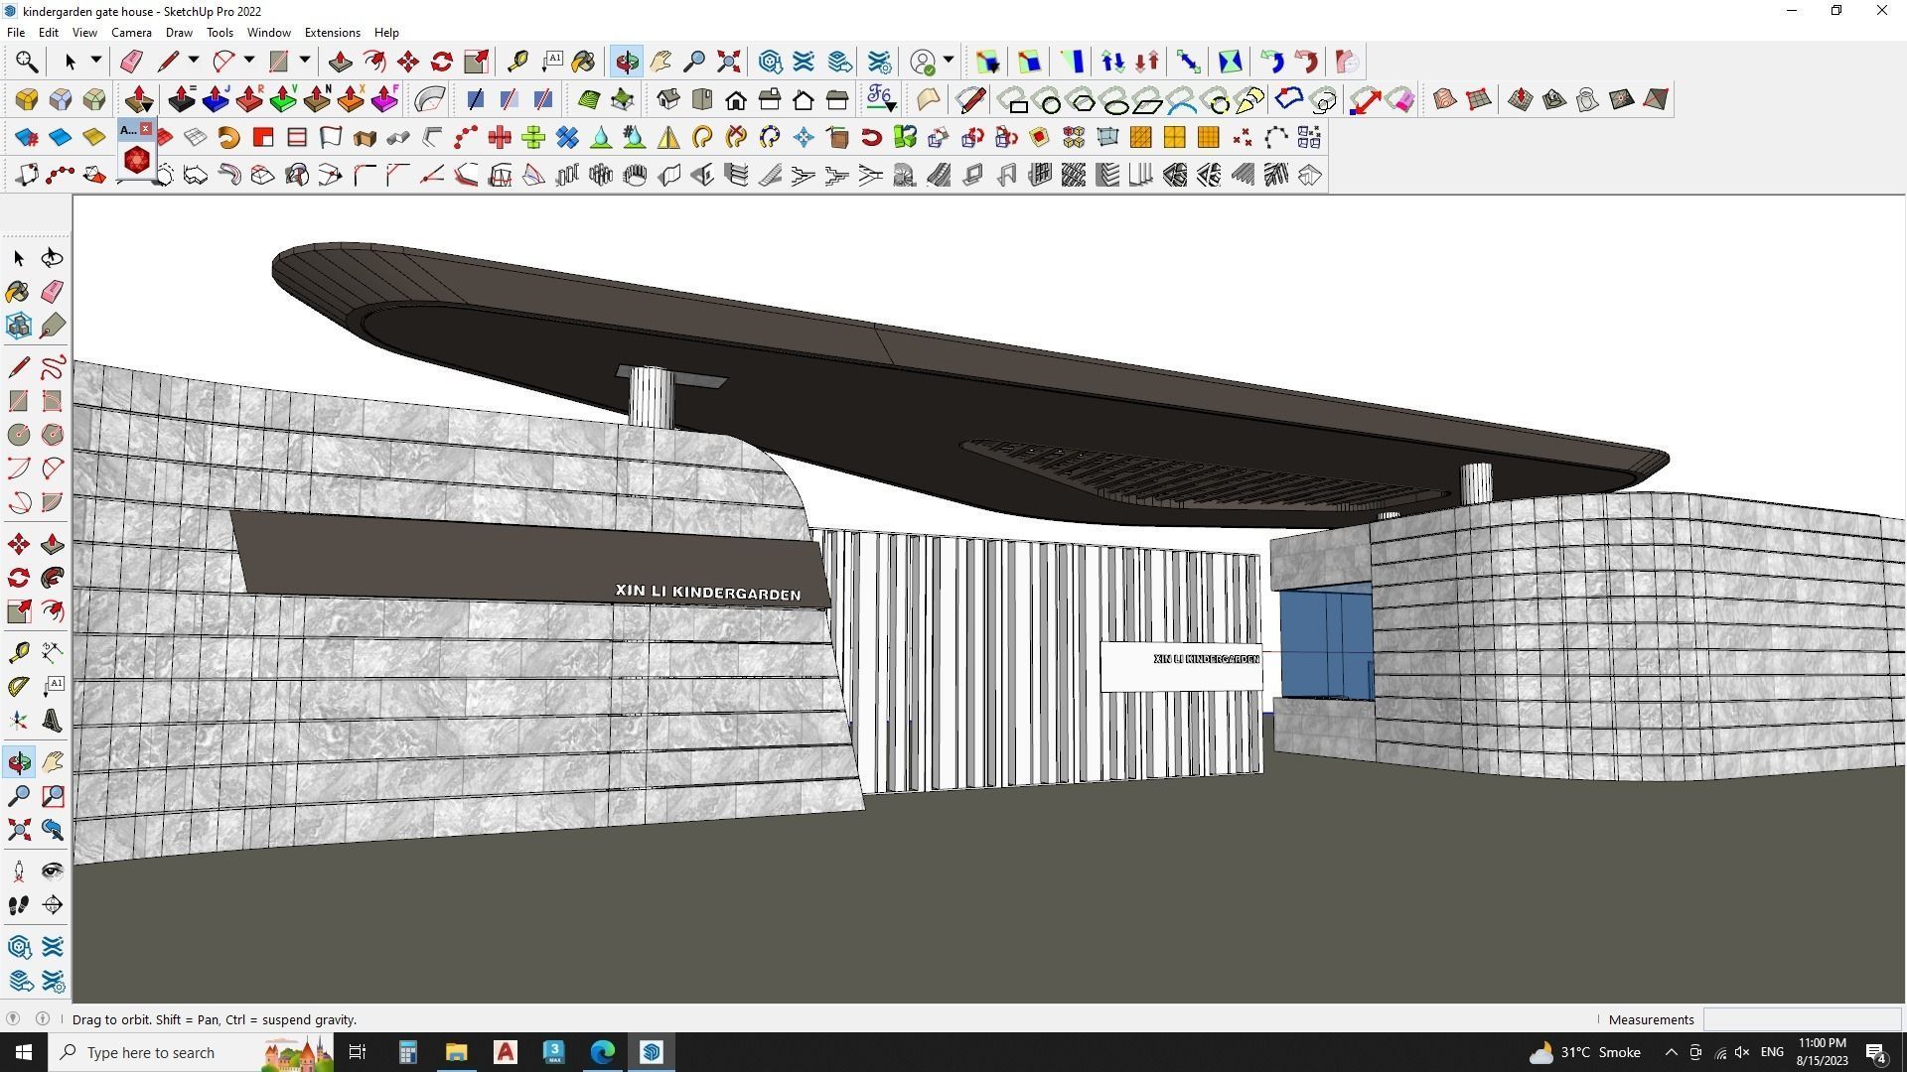Toggle the Orbit tool in top toolbar
This screenshot has width=1907, height=1072.
[x=627, y=62]
